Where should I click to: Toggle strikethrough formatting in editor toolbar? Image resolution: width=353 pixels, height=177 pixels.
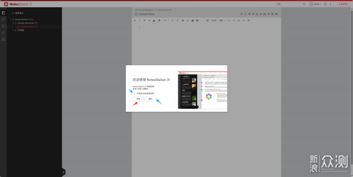pos(149,20)
